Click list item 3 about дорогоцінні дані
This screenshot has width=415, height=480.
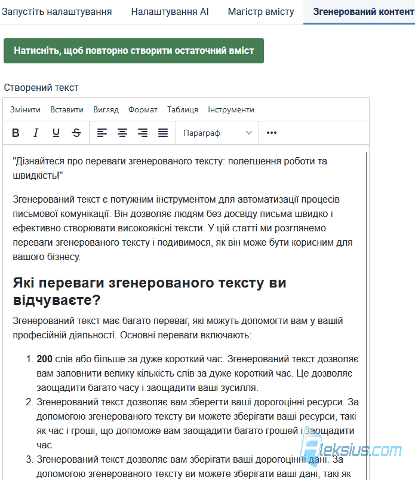point(193,466)
